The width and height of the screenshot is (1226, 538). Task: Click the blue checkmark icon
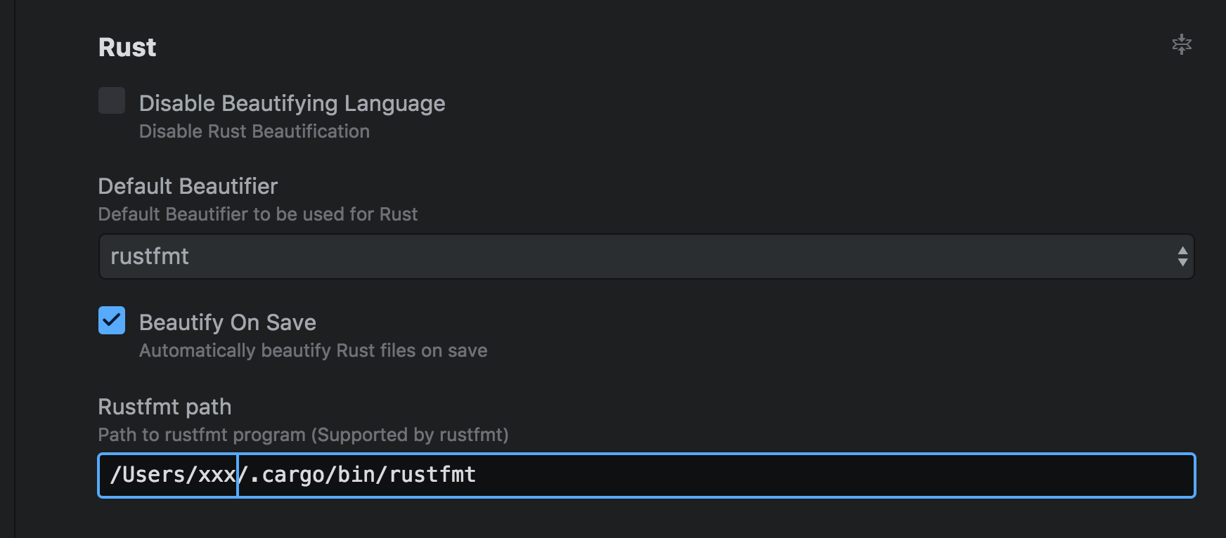[x=112, y=320]
